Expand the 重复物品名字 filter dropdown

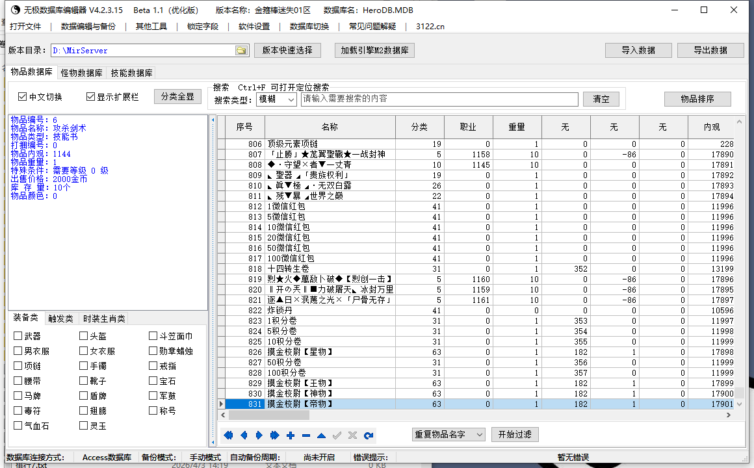[x=448, y=434]
